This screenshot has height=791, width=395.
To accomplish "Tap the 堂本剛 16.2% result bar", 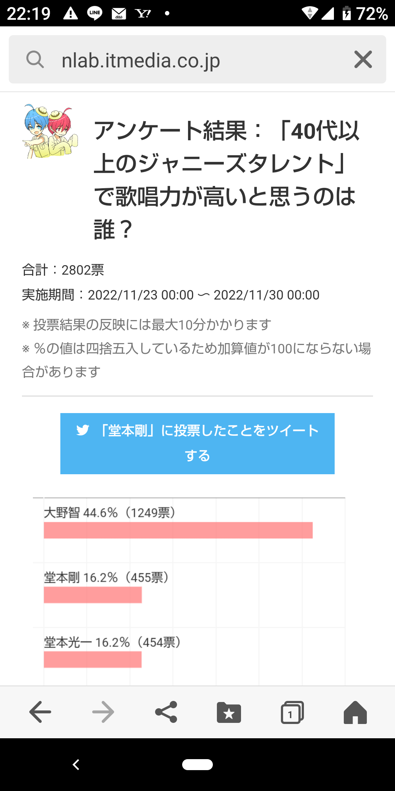I will pyautogui.click(x=93, y=595).
